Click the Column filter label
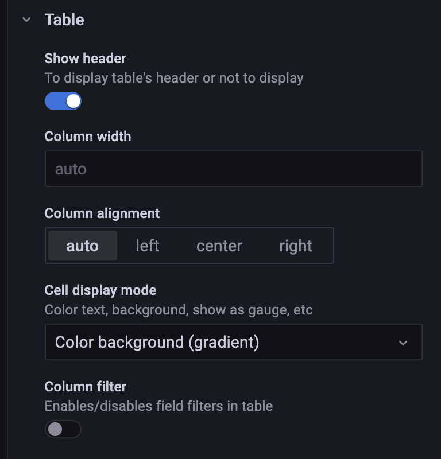This screenshot has height=459, width=441. (86, 387)
